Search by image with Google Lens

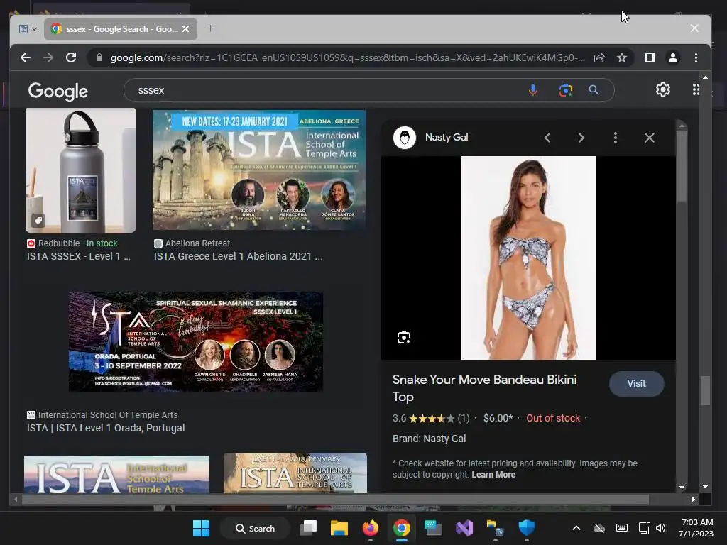[566, 90]
